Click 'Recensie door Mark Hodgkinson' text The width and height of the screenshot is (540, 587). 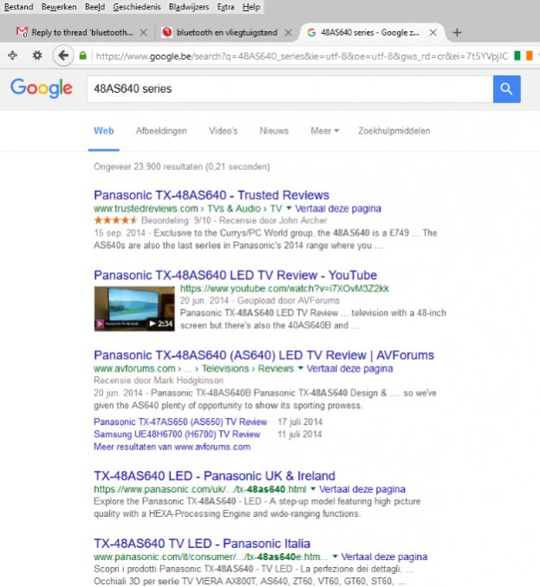coord(159,381)
